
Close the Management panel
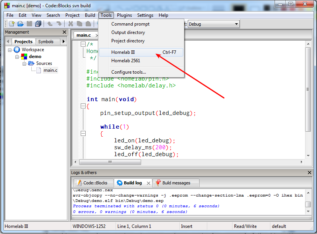(x=64, y=32)
